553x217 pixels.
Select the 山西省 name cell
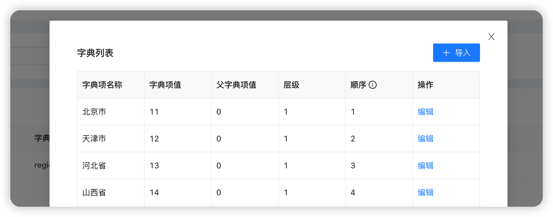111,192
